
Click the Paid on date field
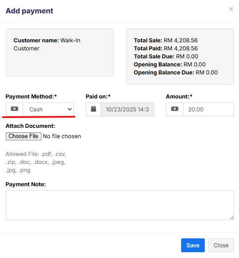click(x=127, y=110)
